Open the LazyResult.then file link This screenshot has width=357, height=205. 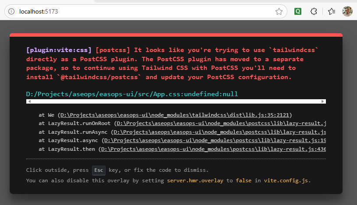click(x=213, y=149)
